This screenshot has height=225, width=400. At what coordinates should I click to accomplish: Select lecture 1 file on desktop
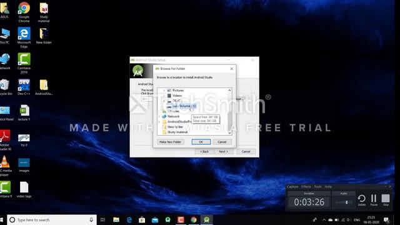tap(24, 112)
